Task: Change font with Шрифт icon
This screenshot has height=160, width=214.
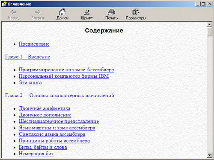Action: (87, 12)
